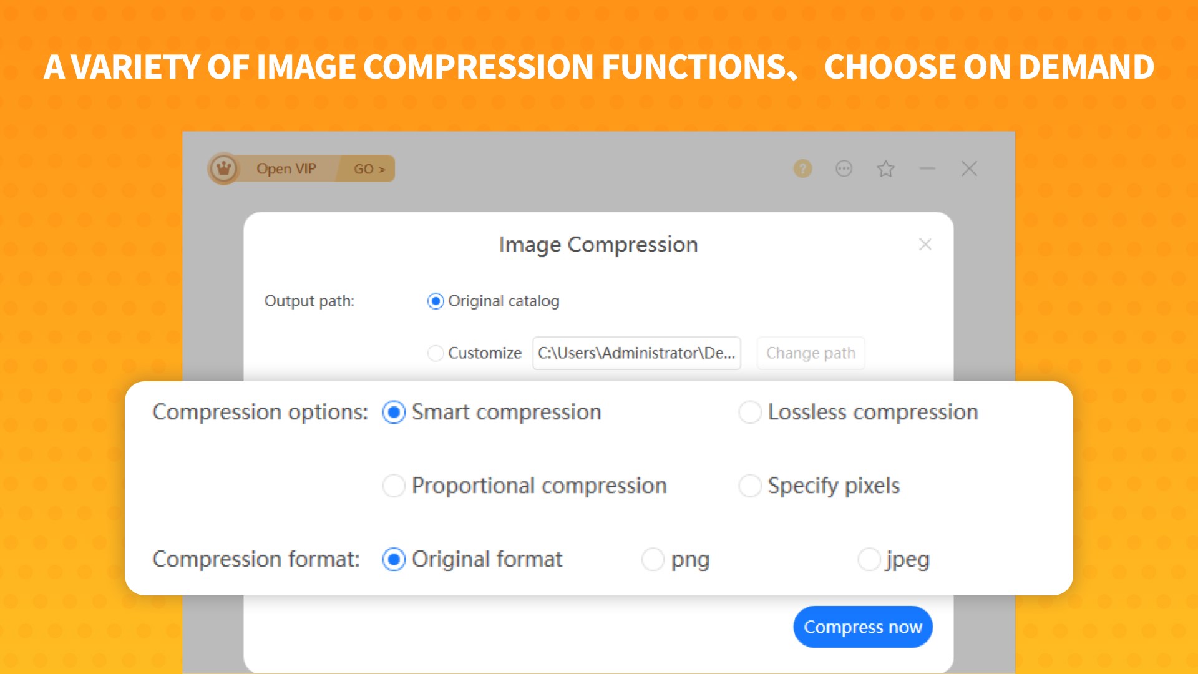This screenshot has width=1198, height=674.
Task: Enable Proportional compression
Action: tap(394, 486)
